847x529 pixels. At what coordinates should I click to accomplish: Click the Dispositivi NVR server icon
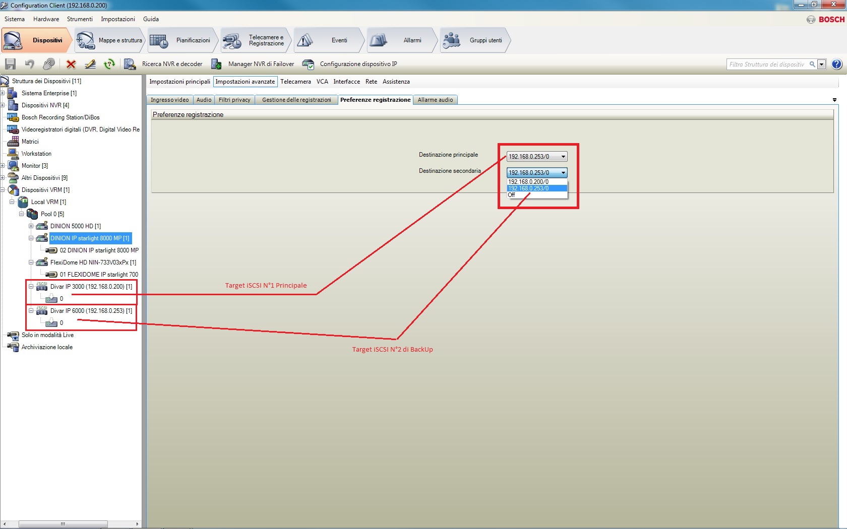[x=13, y=105]
